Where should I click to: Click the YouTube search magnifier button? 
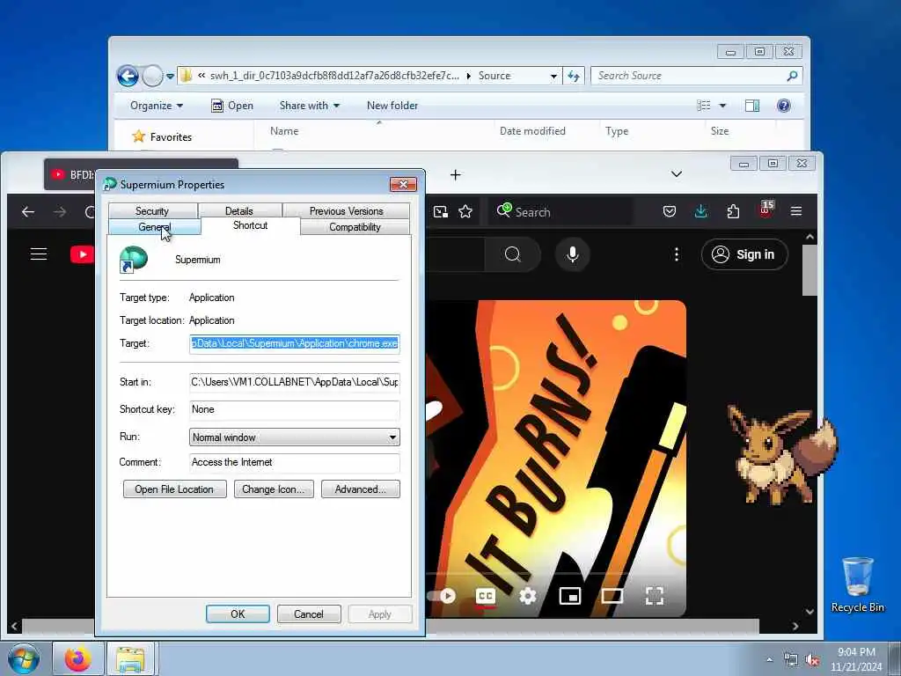tap(513, 254)
